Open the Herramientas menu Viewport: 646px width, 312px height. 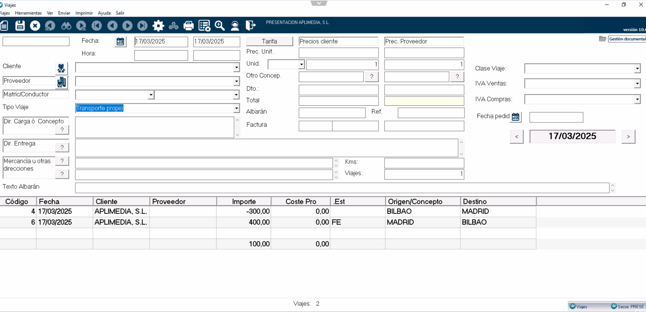tap(28, 13)
